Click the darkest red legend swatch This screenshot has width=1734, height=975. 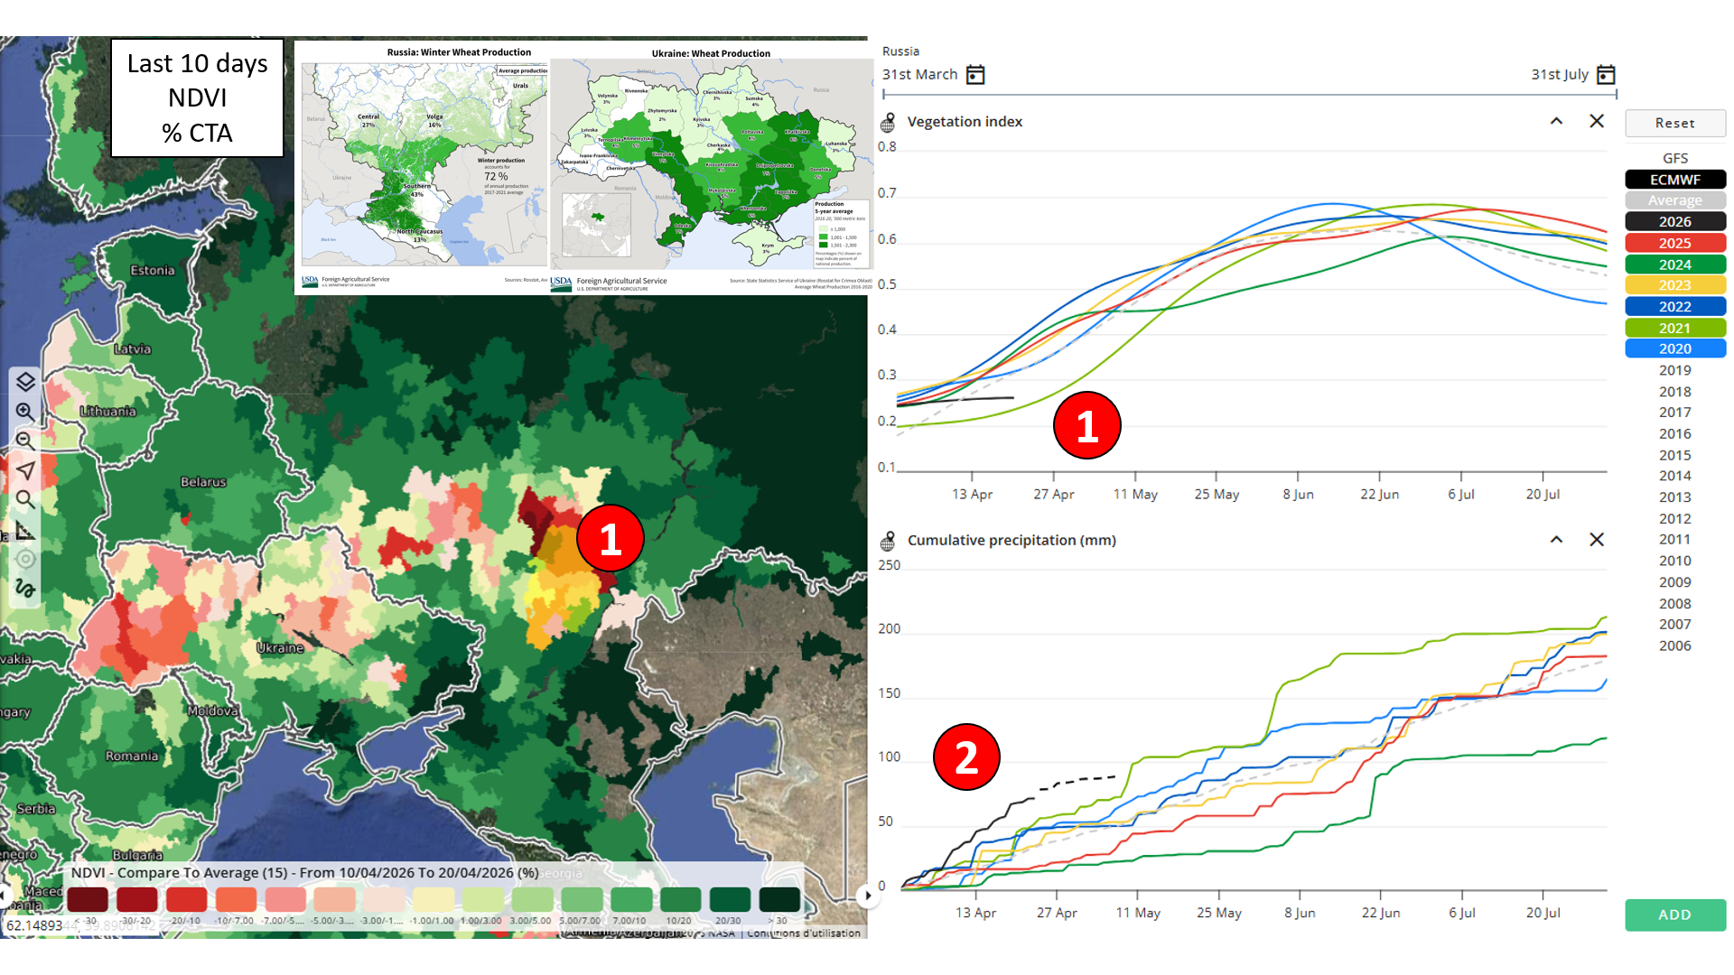pyautogui.click(x=88, y=899)
